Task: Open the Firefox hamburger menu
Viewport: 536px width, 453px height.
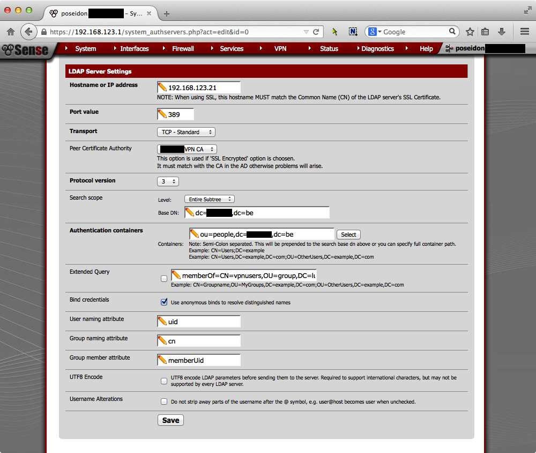Action: [x=525, y=32]
